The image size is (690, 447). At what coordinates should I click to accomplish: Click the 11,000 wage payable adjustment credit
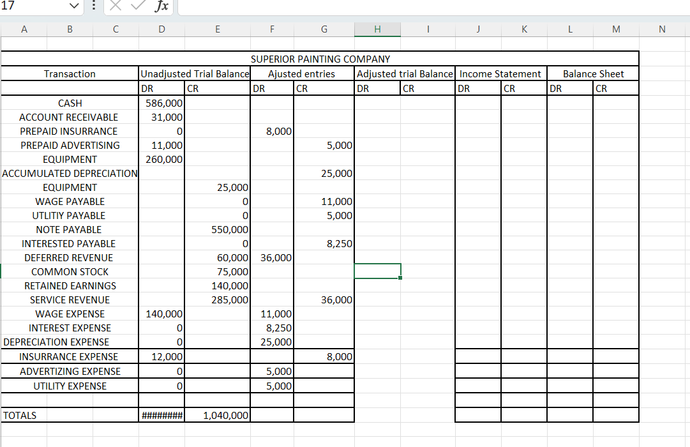(x=324, y=202)
